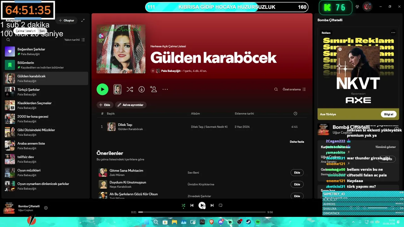This screenshot has height=227, width=404.
Task: Click the Ekle button under the playlist controls
Action: click(105, 105)
